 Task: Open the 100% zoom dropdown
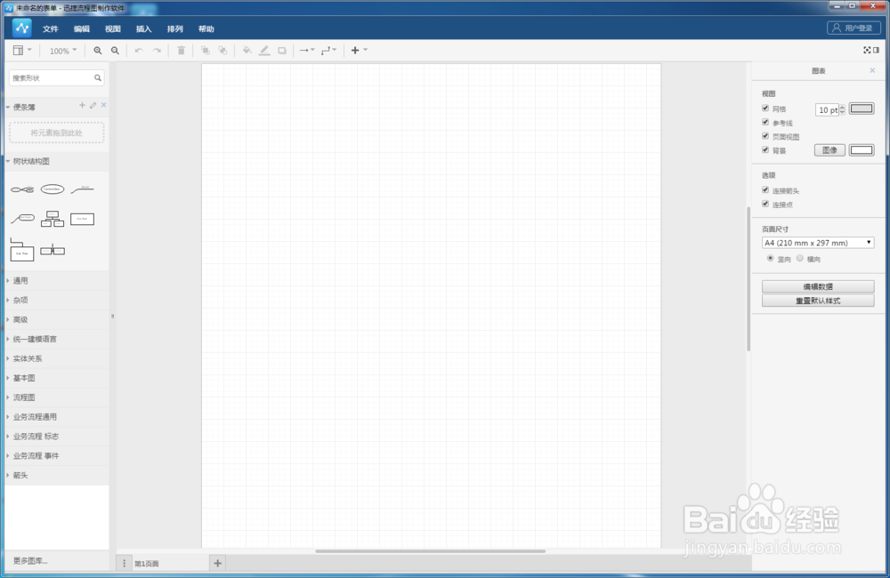click(62, 51)
